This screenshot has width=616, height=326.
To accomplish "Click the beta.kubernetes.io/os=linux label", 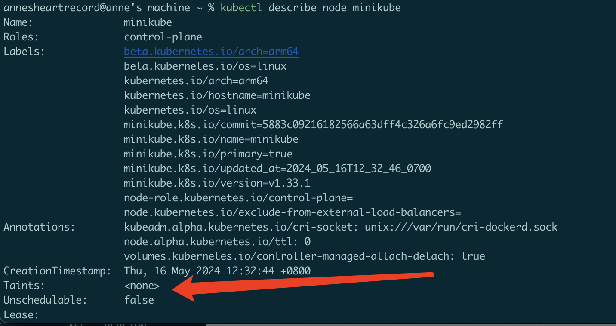I will (x=205, y=66).
